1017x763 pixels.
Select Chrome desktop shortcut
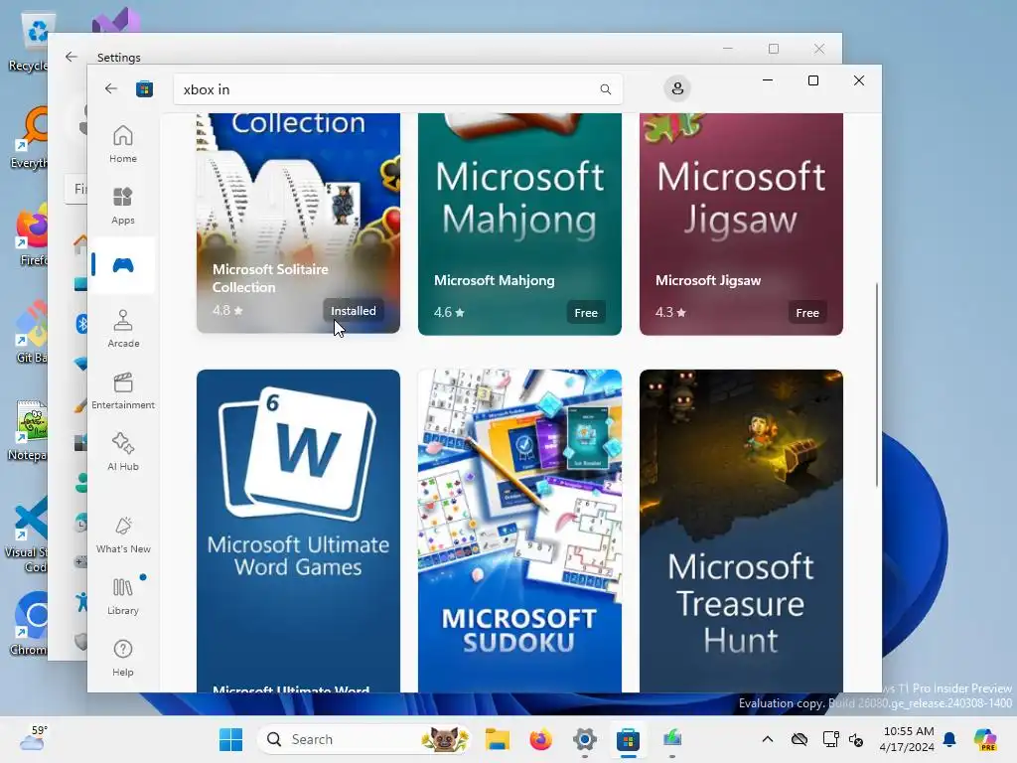pos(30,623)
